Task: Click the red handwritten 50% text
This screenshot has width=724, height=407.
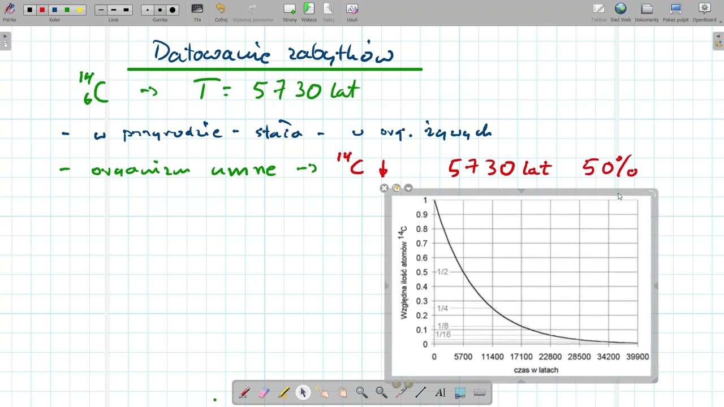Action: pyautogui.click(x=610, y=168)
